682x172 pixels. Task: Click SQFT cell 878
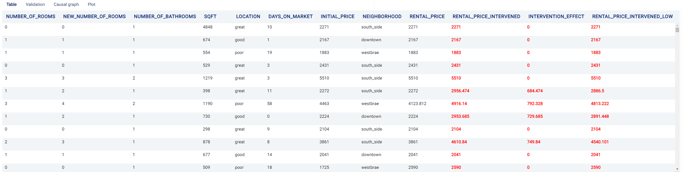[x=206, y=142]
